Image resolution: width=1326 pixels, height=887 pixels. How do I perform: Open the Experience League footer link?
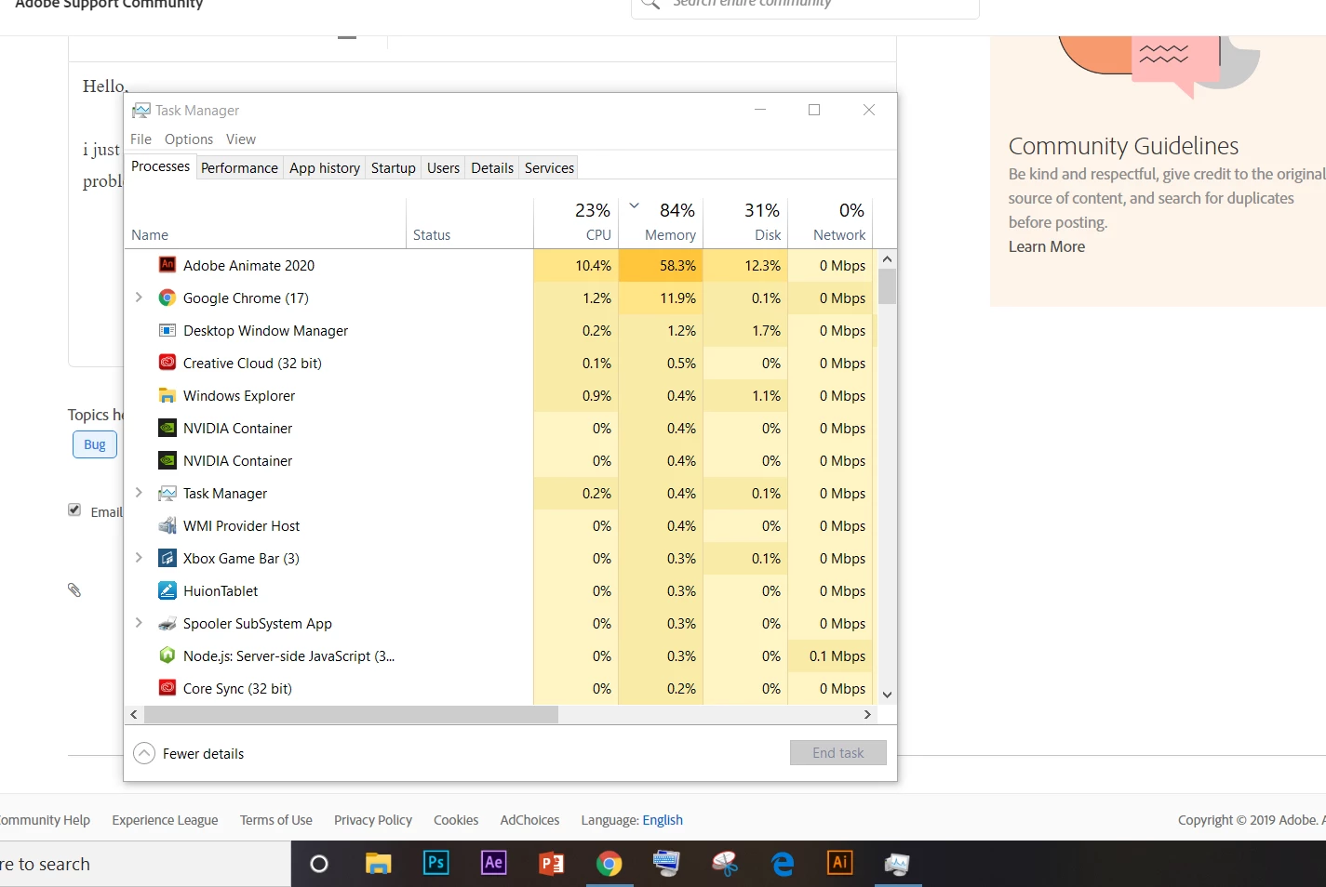[x=165, y=820]
